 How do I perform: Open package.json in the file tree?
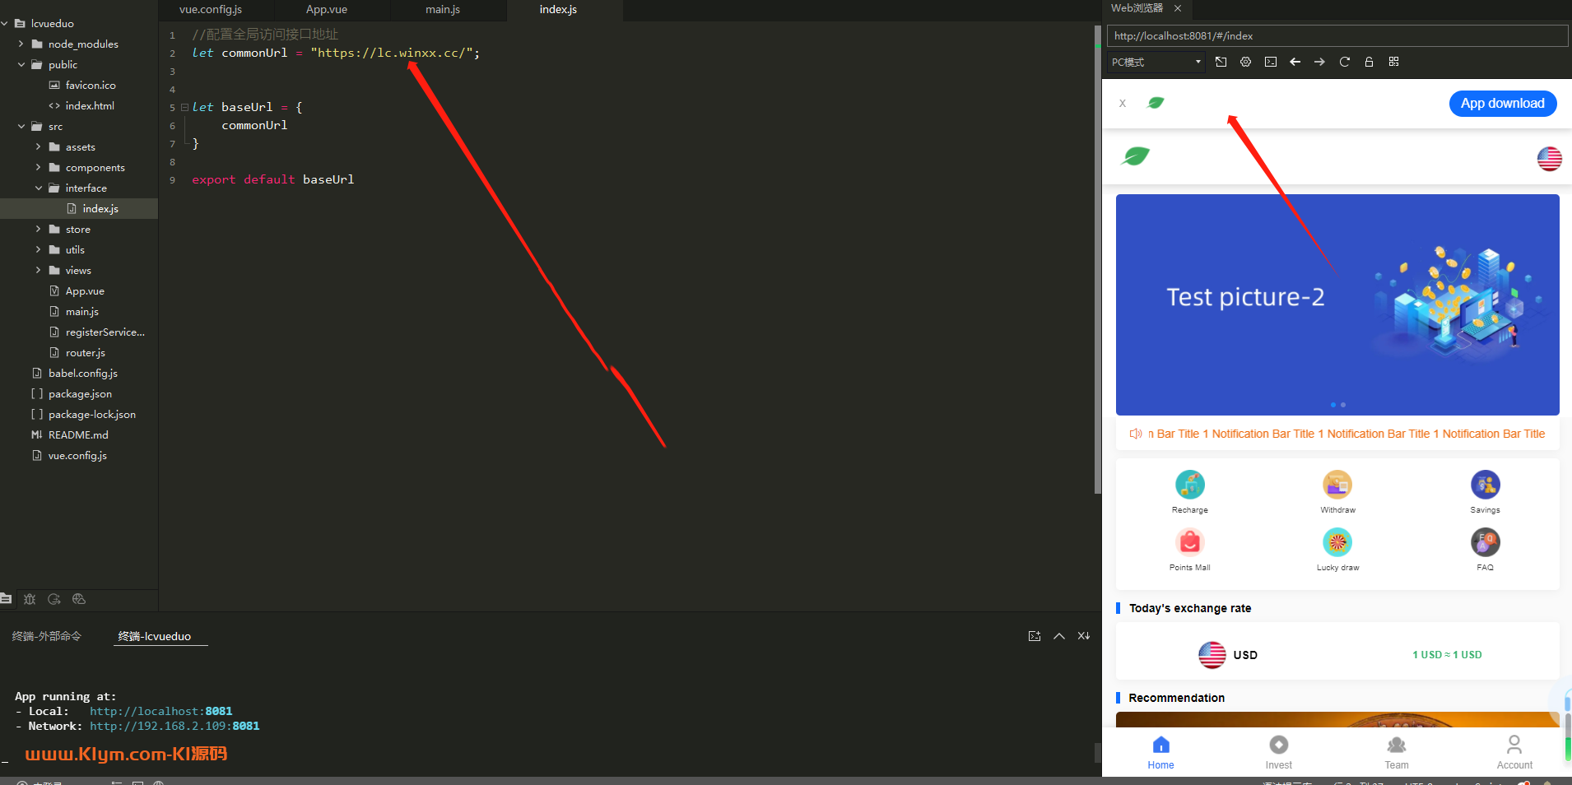click(x=80, y=394)
